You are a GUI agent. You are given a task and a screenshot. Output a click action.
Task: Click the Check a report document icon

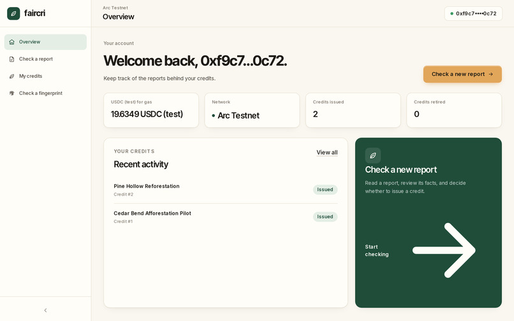coord(12,59)
